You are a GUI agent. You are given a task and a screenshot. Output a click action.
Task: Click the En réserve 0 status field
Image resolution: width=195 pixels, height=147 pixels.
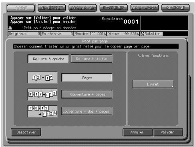pyautogui.click(x=57, y=34)
